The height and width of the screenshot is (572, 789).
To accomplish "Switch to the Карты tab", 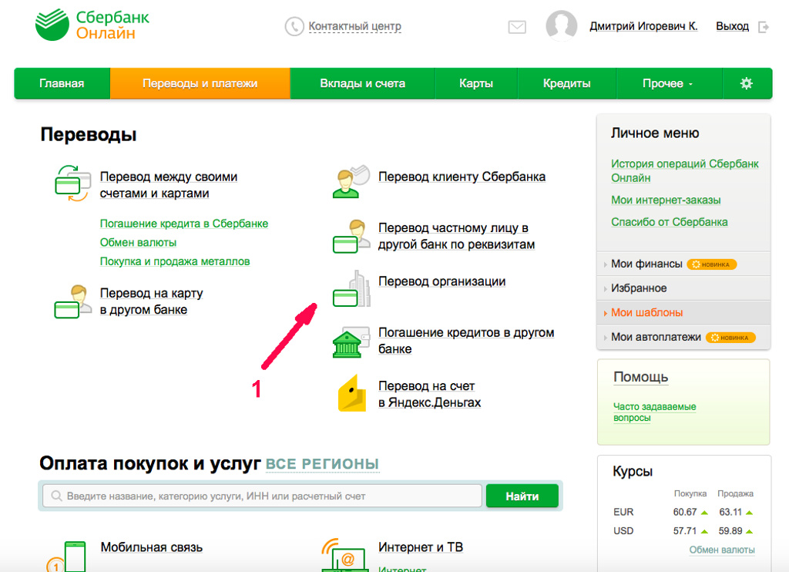I will pos(475,83).
